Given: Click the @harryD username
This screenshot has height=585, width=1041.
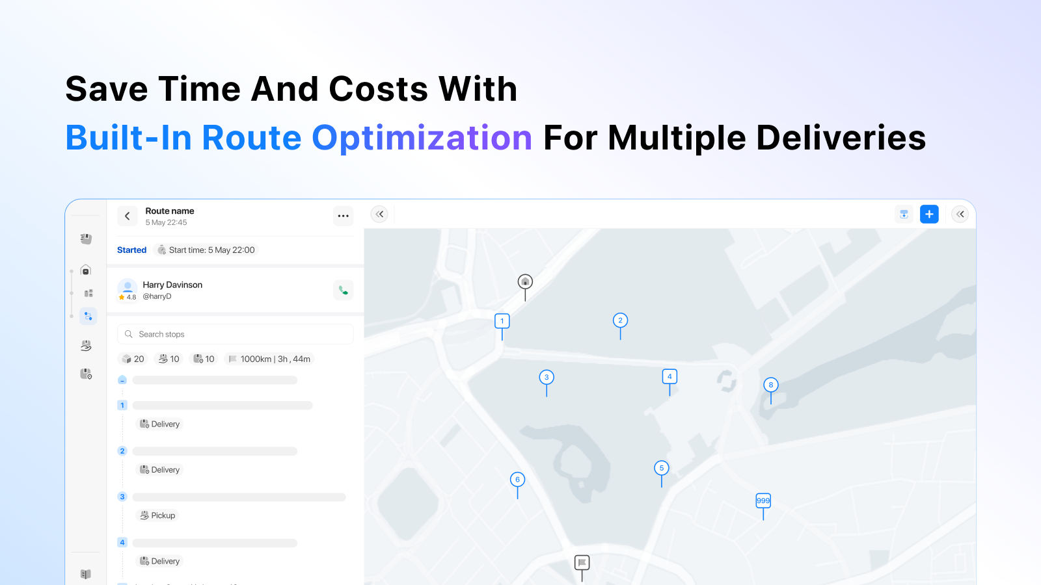Looking at the screenshot, I should [x=157, y=296].
